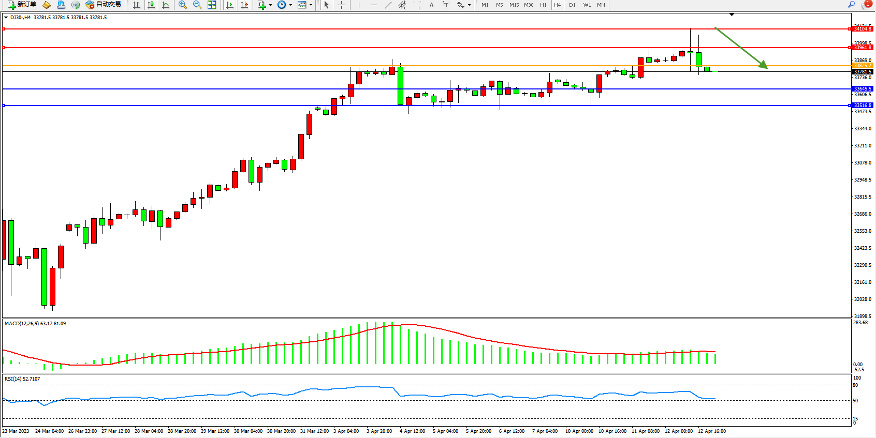Open the search magnifier at top right
This screenshot has width=876, height=438.
(x=851, y=5)
